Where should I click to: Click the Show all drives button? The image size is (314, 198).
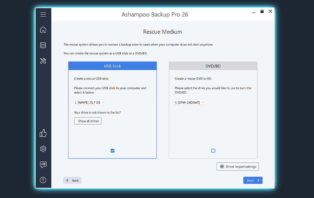pyautogui.click(x=88, y=121)
